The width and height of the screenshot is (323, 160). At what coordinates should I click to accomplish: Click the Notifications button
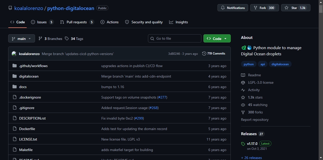pos(233,8)
